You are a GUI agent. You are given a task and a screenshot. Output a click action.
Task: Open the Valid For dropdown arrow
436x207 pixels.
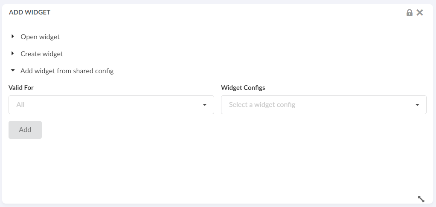(205, 105)
